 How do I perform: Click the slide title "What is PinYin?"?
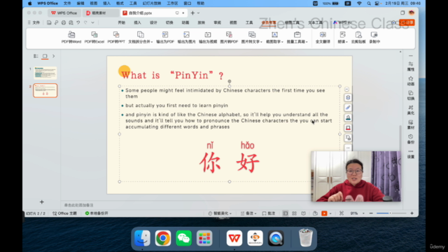(x=172, y=75)
